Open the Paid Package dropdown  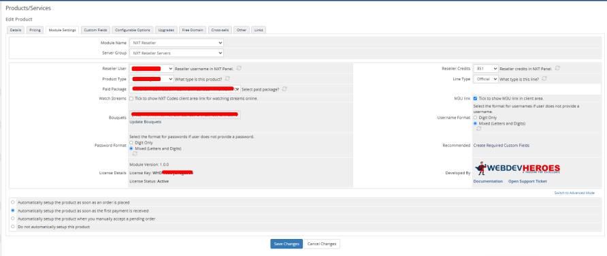pos(184,89)
